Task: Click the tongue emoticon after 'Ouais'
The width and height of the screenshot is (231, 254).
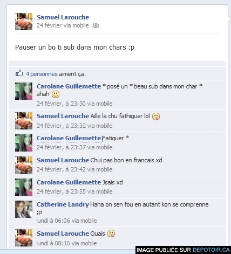Action: click(111, 234)
